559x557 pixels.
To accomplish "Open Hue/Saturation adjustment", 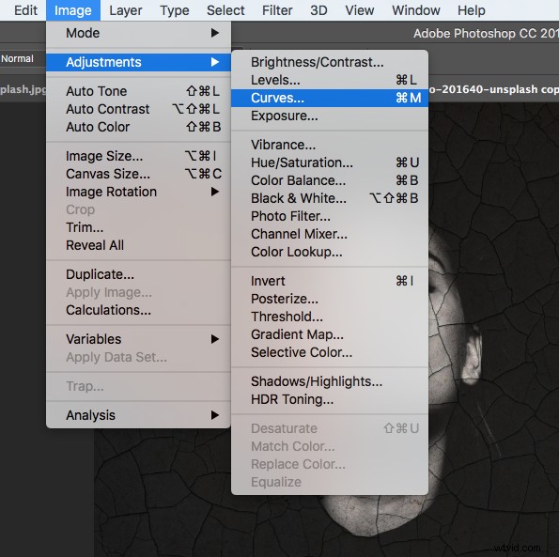I will (330, 162).
